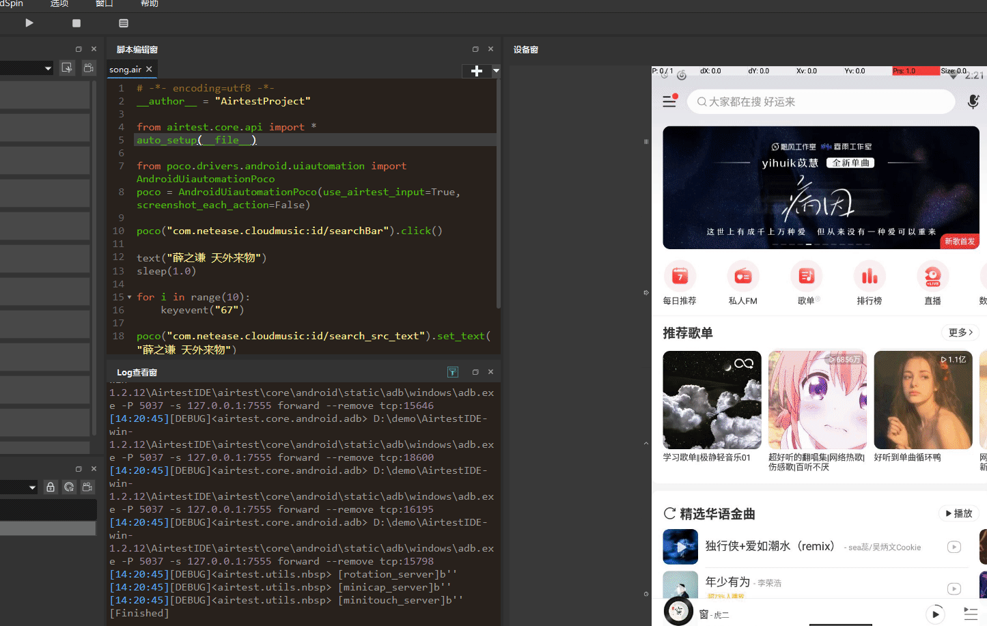
Task: Play the video icon for 年少有为
Action: 954,588
